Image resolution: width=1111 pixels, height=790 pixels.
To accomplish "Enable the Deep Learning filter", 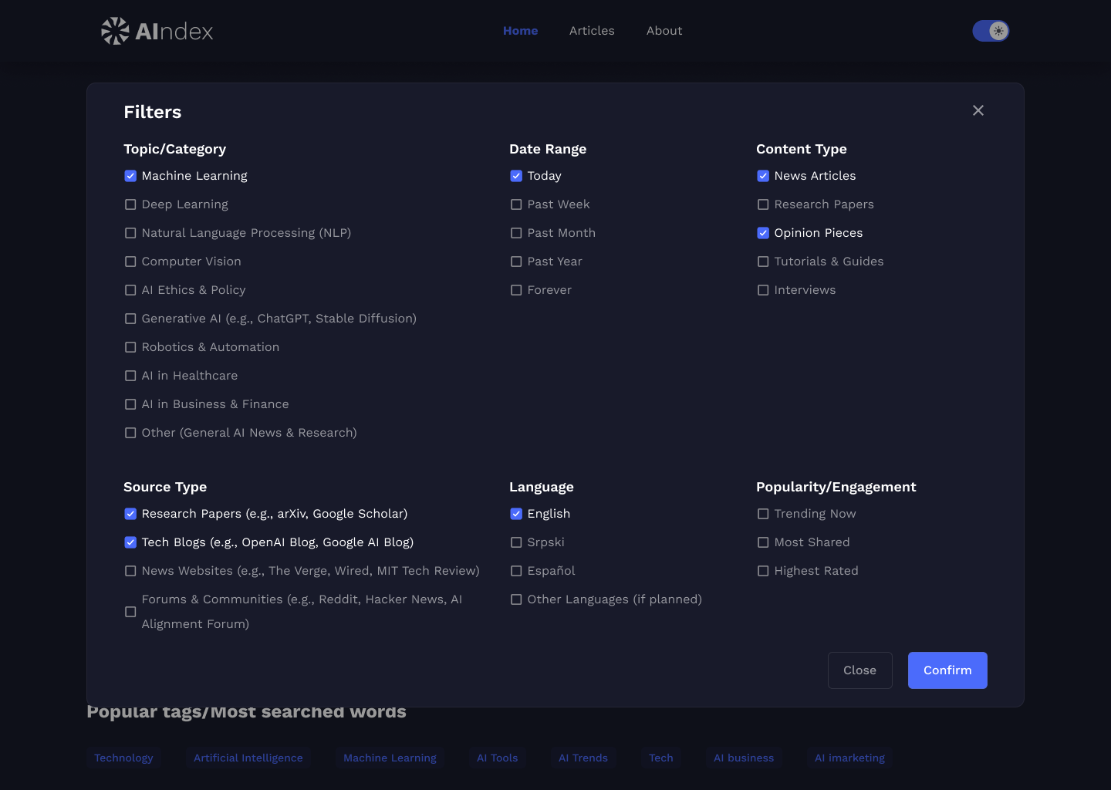I will click(x=130, y=204).
